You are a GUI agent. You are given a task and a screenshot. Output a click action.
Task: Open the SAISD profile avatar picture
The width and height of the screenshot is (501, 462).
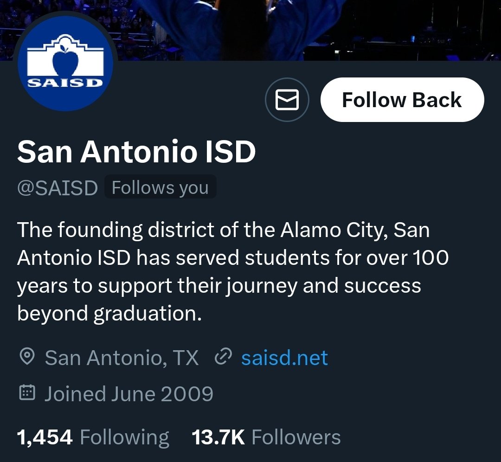click(x=65, y=63)
